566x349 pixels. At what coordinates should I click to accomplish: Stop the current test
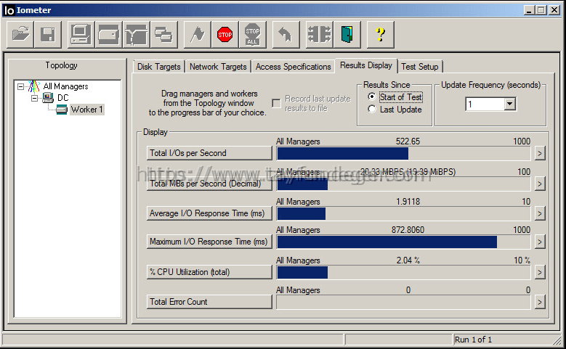[x=225, y=35]
